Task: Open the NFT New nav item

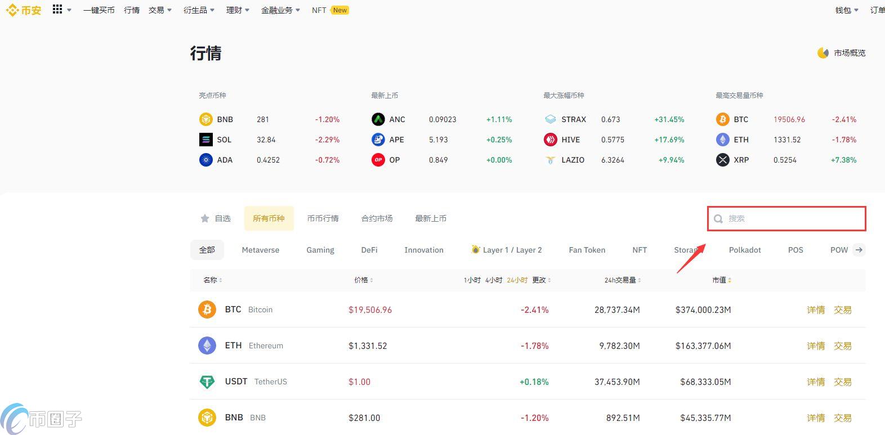Action: [x=330, y=10]
